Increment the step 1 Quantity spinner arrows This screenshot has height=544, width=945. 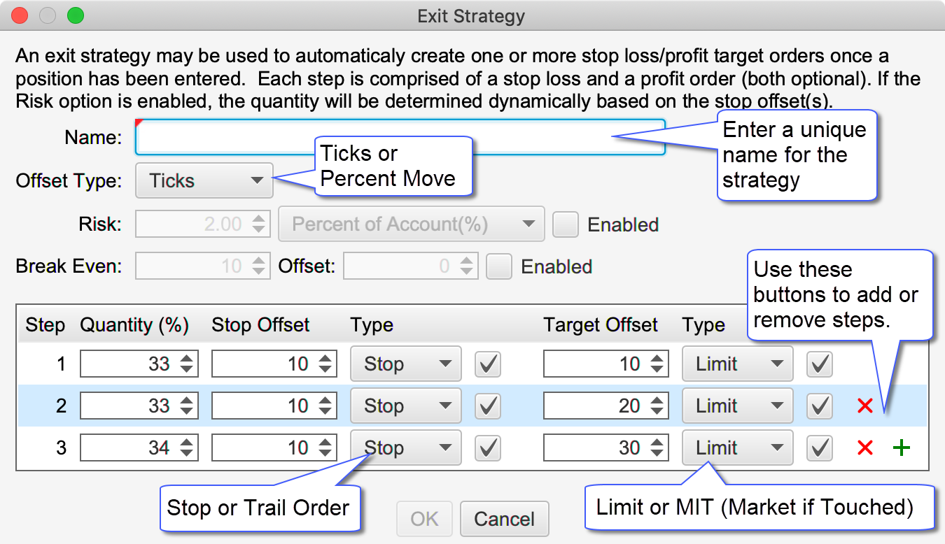187,359
